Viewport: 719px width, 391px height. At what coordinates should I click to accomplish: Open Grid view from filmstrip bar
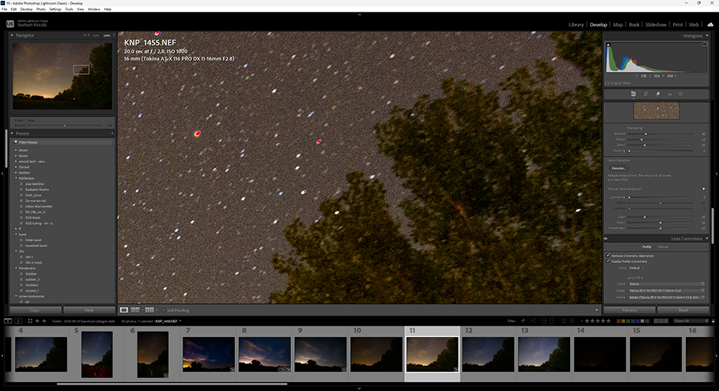29,321
